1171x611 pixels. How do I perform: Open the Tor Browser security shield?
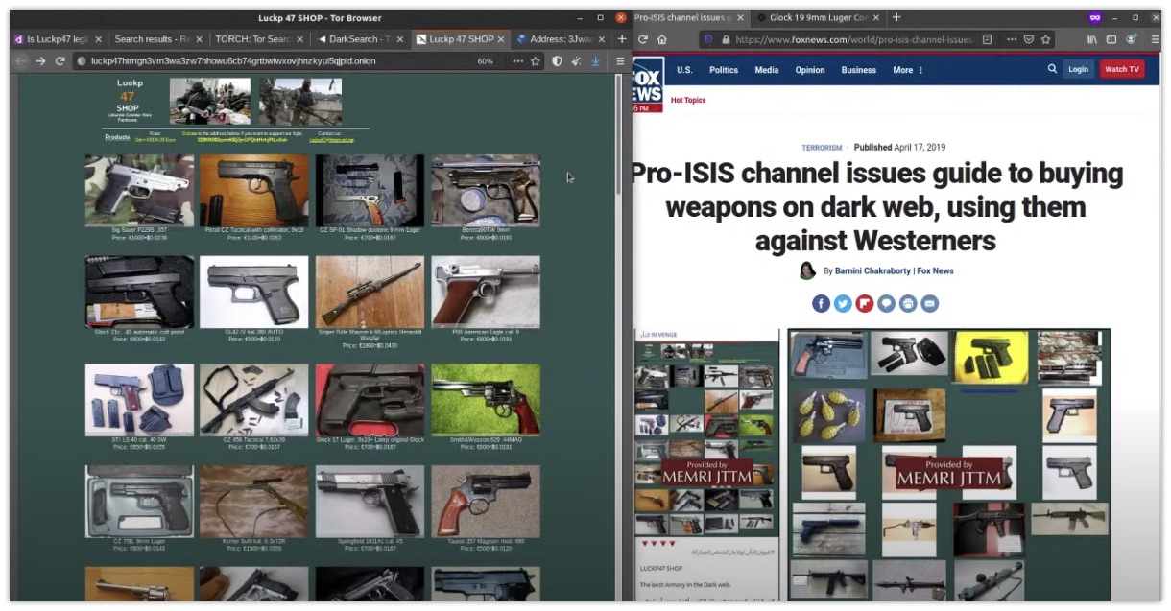[557, 60]
